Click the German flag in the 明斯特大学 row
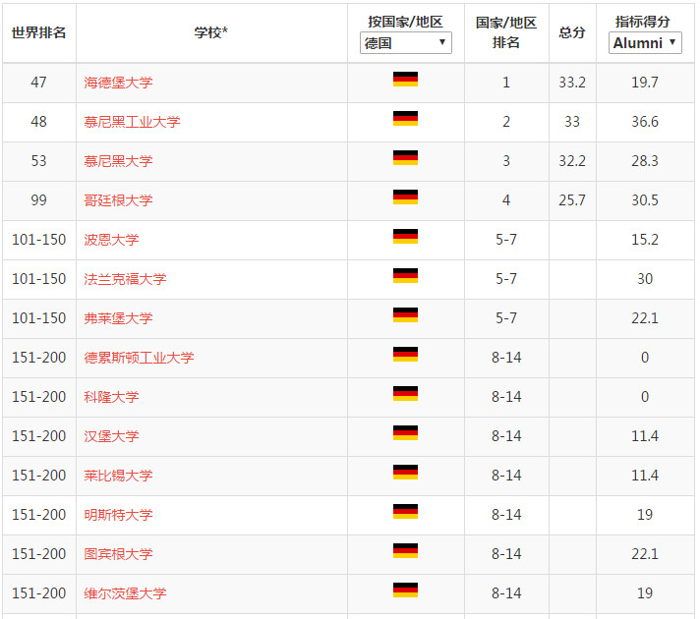The height and width of the screenshot is (619, 700). (405, 511)
